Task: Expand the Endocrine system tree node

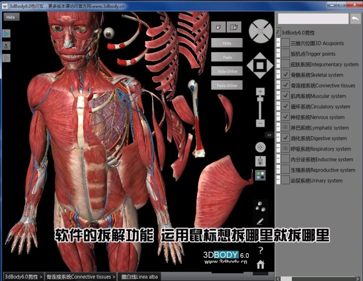Action: (278, 160)
